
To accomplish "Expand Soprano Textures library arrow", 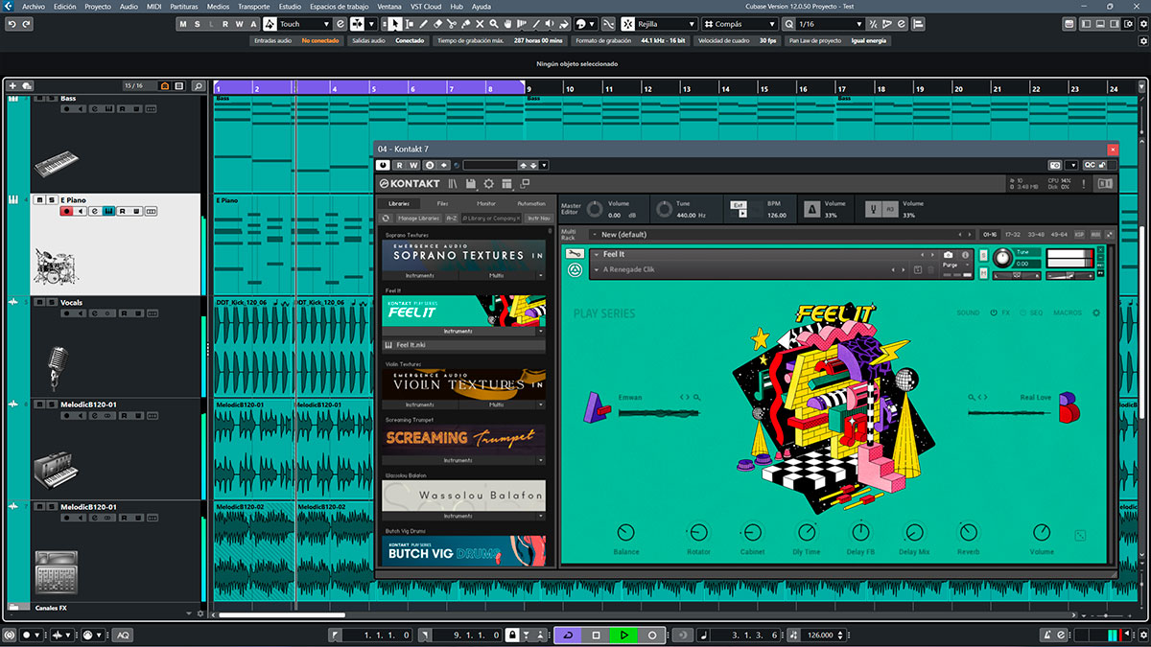I will pos(540,275).
